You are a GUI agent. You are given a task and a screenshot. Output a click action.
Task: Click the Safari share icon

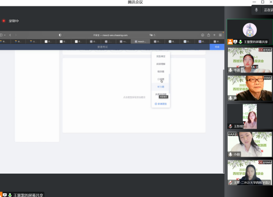coord(209,35)
